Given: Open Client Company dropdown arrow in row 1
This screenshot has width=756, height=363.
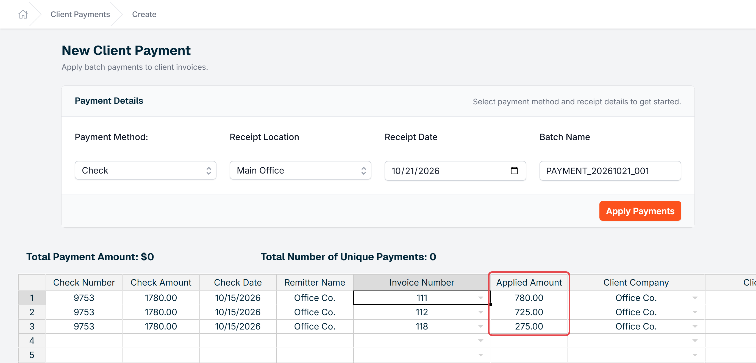Looking at the screenshot, I should [695, 298].
